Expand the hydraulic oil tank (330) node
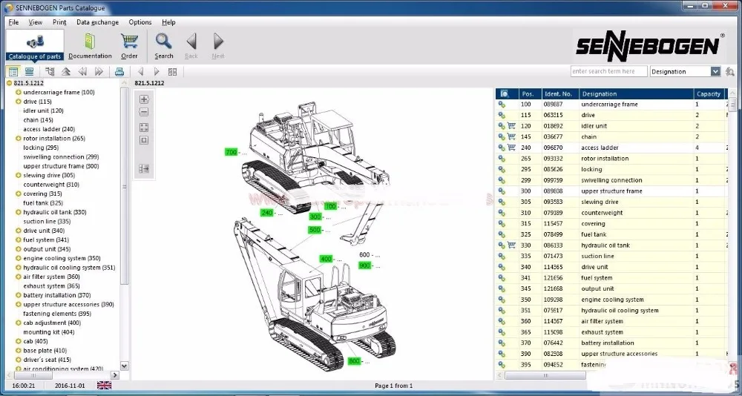The image size is (742, 396). pyautogui.click(x=19, y=212)
